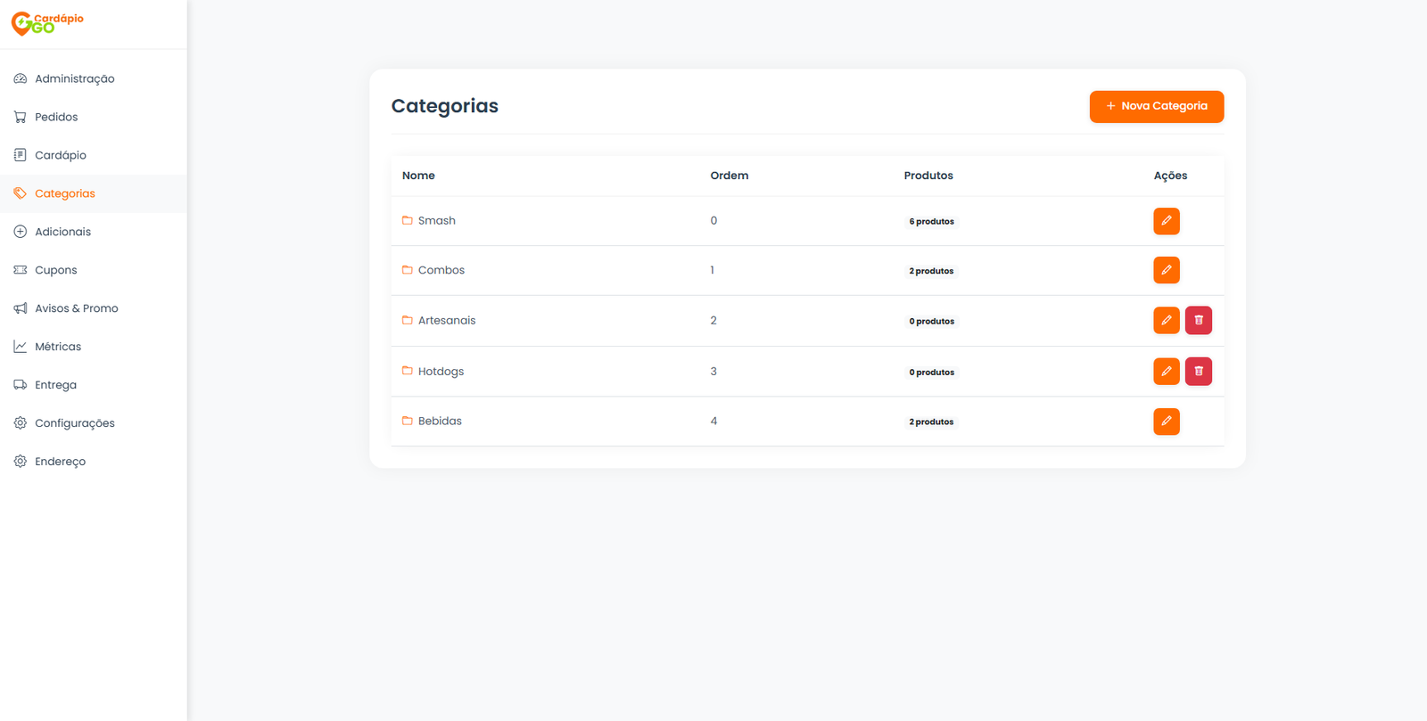The height and width of the screenshot is (721, 1427).
Task: Go to Configurações
Action: point(74,423)
